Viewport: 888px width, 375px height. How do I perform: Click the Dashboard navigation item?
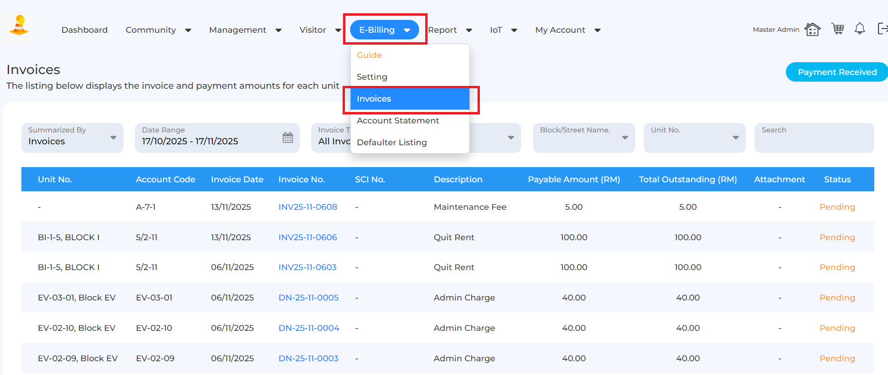pyautogui.click(x=85, y=30)
